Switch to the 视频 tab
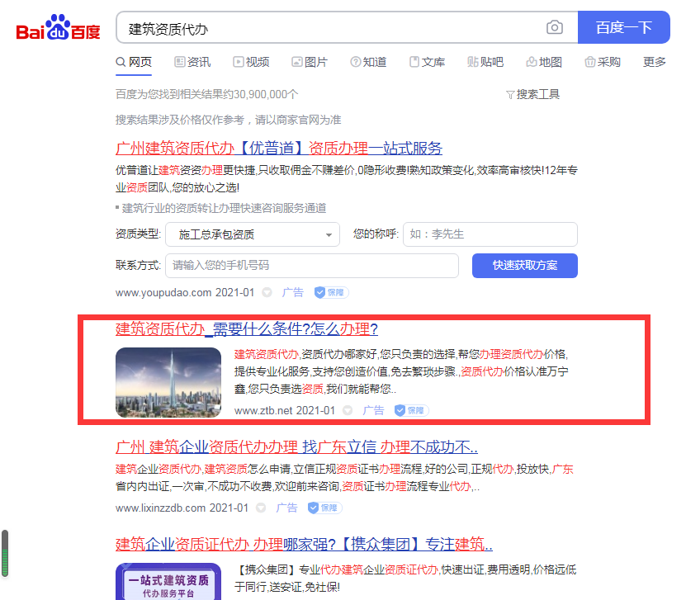The image size is (686, 600). (x=251, y=62)
